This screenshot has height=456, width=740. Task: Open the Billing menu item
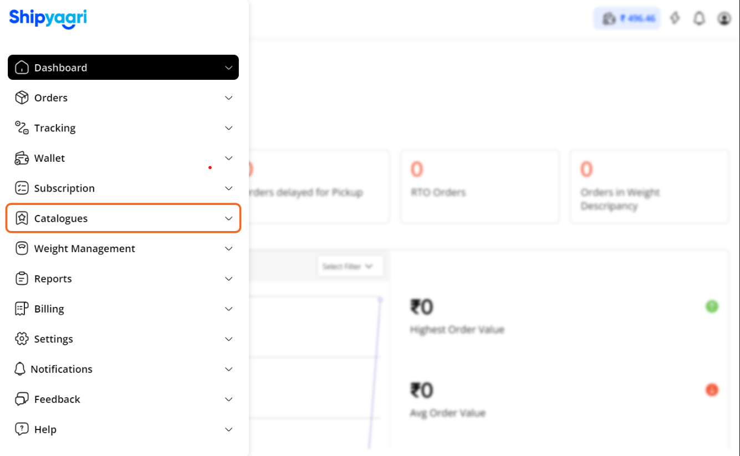click(123, 309)
